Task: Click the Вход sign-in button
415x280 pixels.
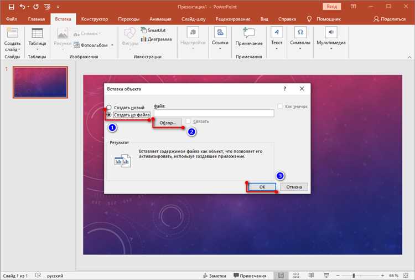Action: [x=331, y=7]
